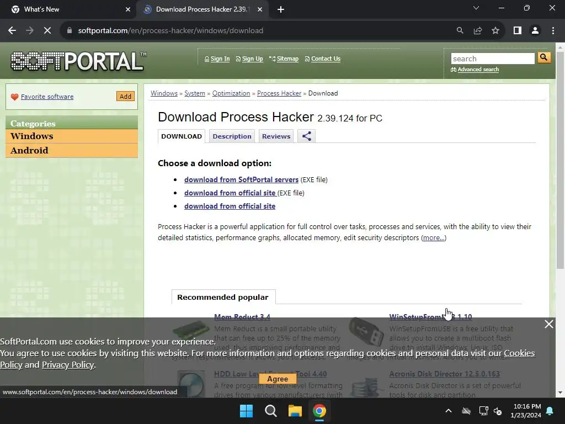This screenshot has width=565, height=424.
Task: Show hidden tray icons chevron
Action: 449,411
